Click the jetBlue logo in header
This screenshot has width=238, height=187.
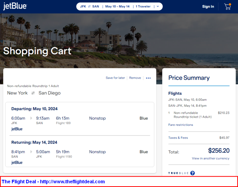15,6
